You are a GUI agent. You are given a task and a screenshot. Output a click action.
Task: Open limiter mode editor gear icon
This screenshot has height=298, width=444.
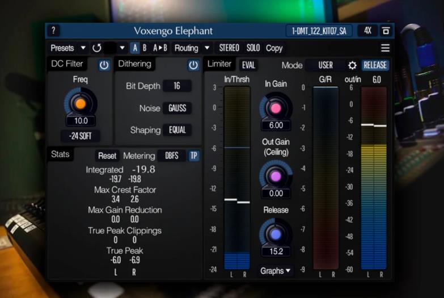point(352,65)
